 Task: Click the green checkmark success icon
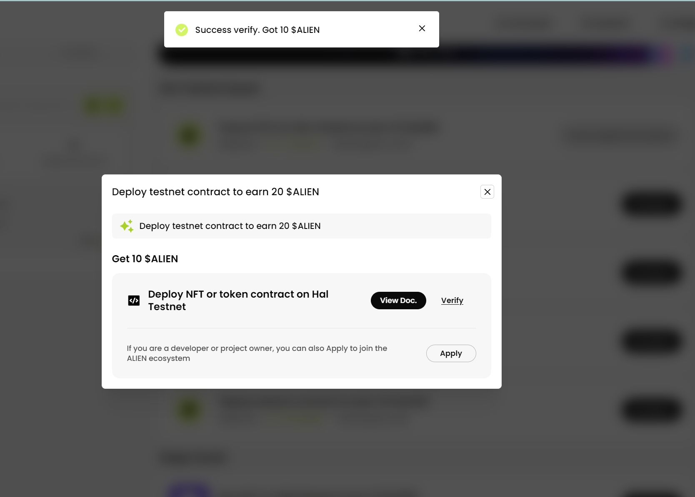[x=182, y=30]
